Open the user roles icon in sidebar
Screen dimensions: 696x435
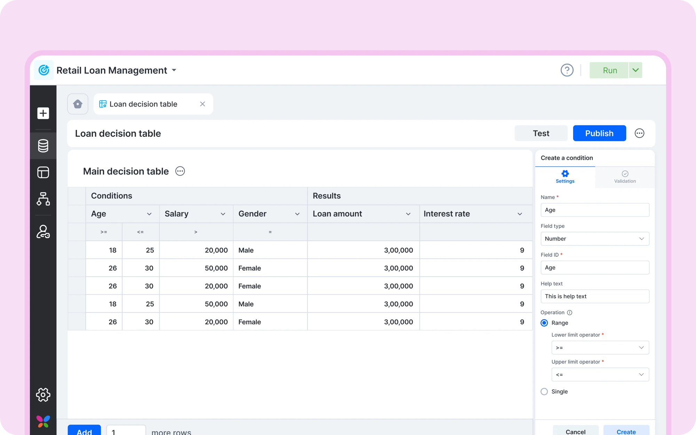pyautogui.click(x=43, y=231)
